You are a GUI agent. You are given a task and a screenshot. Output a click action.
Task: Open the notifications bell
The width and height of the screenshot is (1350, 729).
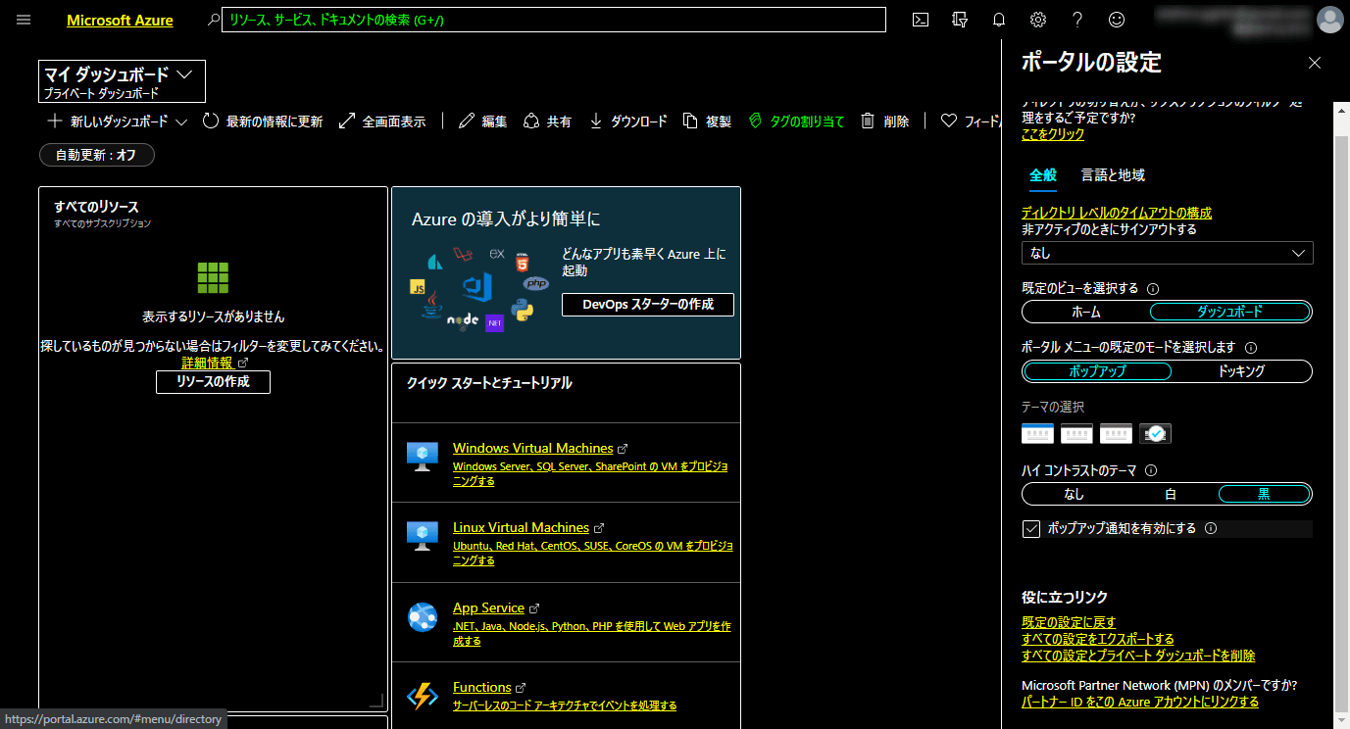point(999,20)
